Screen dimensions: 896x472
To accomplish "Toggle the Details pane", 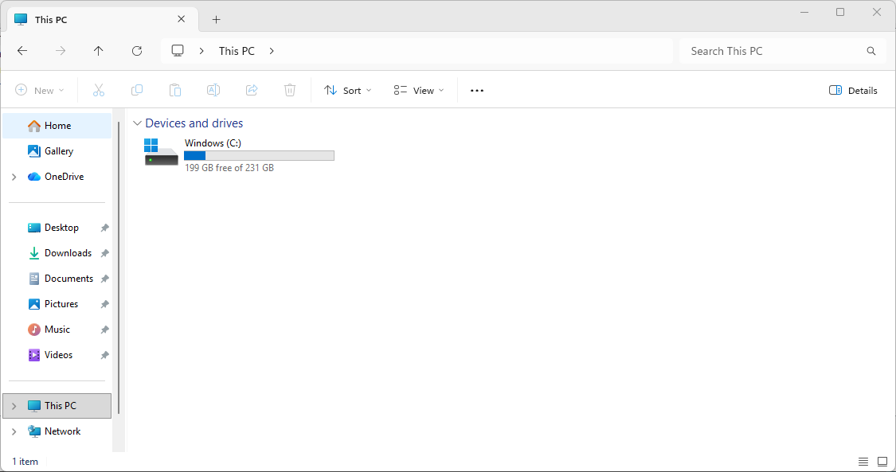I will point(853,91).
